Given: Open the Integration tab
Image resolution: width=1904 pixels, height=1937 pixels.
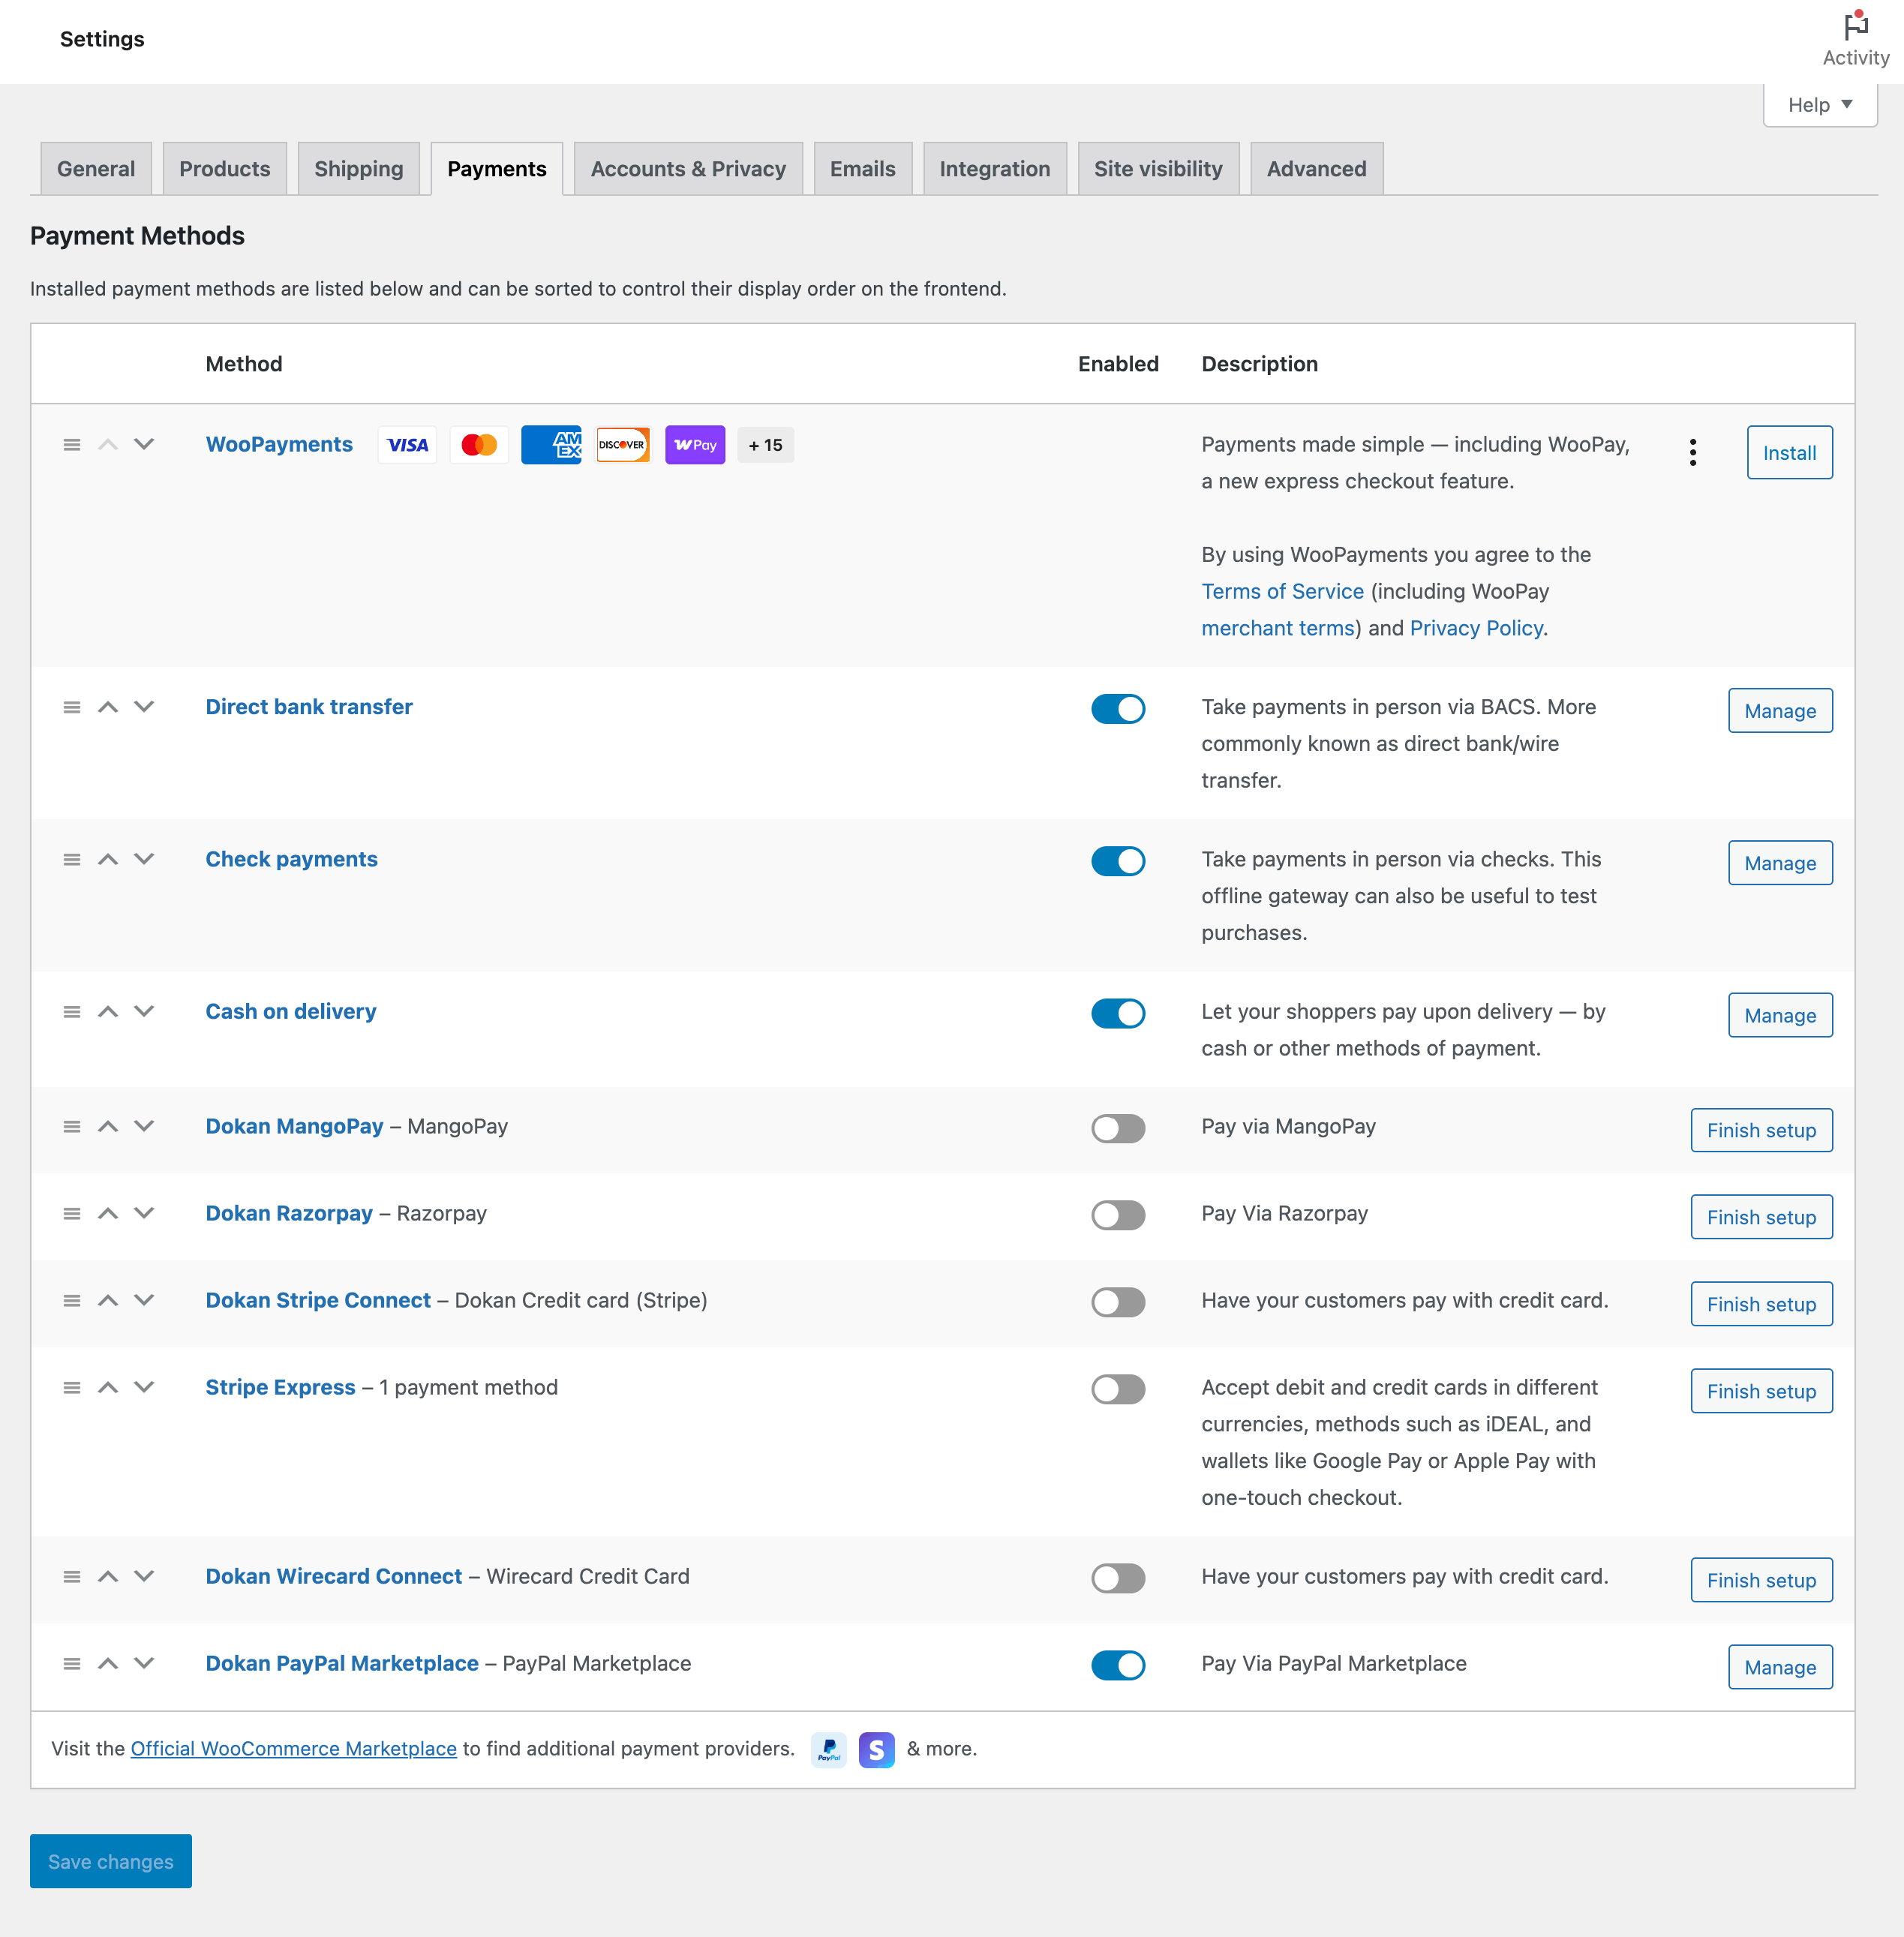Looking at the screenshot, I should pyautogui.click(x=994, y=169).
